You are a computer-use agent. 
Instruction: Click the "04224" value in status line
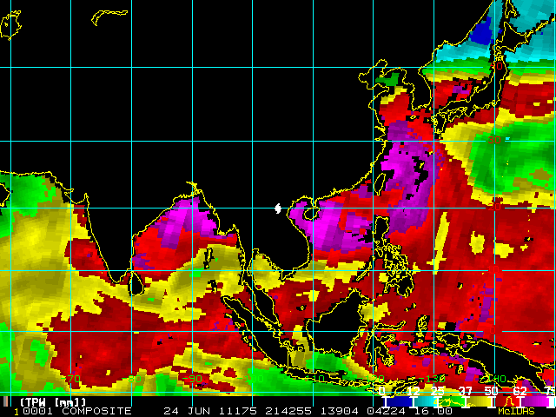(x=386, y=411)
